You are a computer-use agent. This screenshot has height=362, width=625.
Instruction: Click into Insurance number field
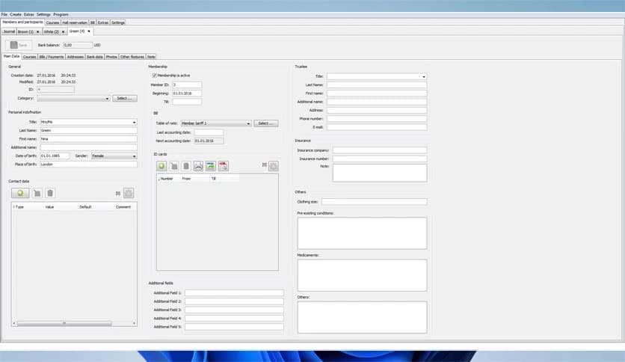click(x=380, y=159)
